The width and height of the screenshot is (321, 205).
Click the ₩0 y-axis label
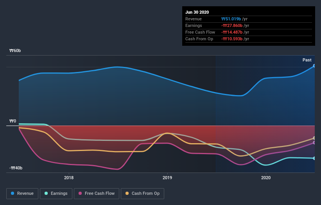(x=13, y=121)
